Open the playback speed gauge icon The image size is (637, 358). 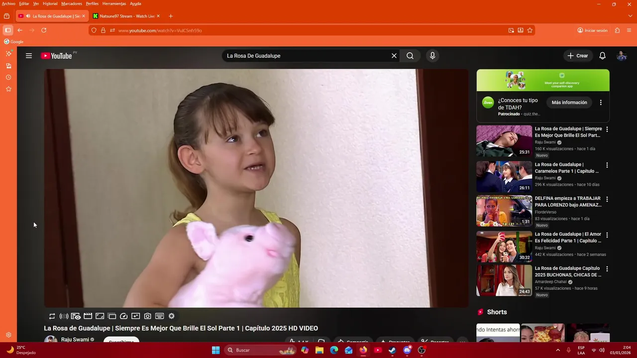124,316
